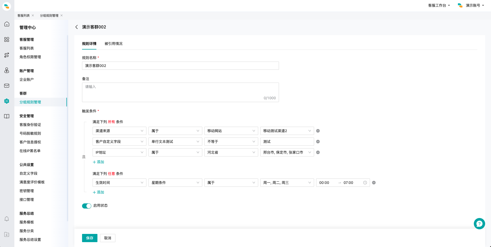
Task: Open the 移动网站 channel type dropdown
Action: (x=231, y=131)
